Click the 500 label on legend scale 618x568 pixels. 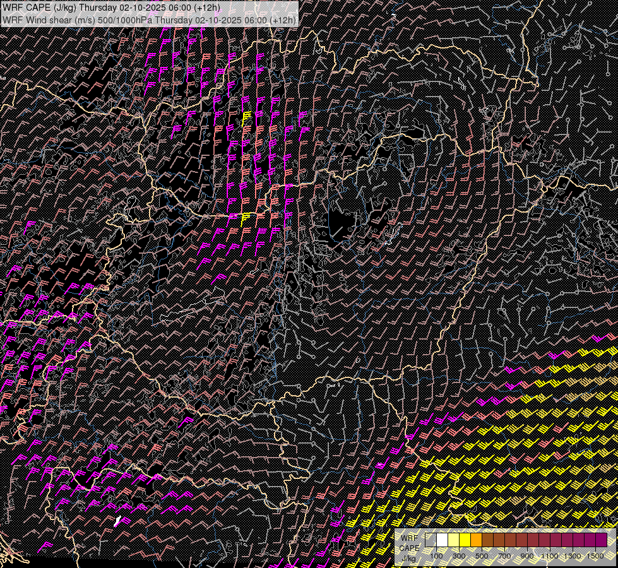pyautogui.click(x=482, y=555)
